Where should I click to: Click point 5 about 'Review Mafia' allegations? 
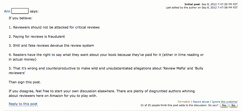pyautogui.click(x=106, y=71)
